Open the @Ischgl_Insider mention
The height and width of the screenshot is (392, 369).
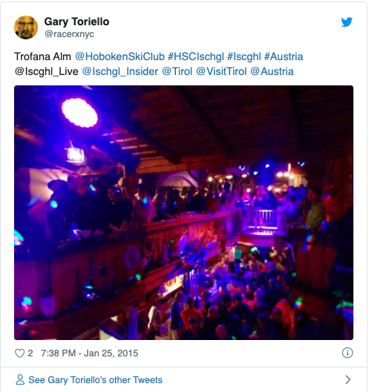120,71
